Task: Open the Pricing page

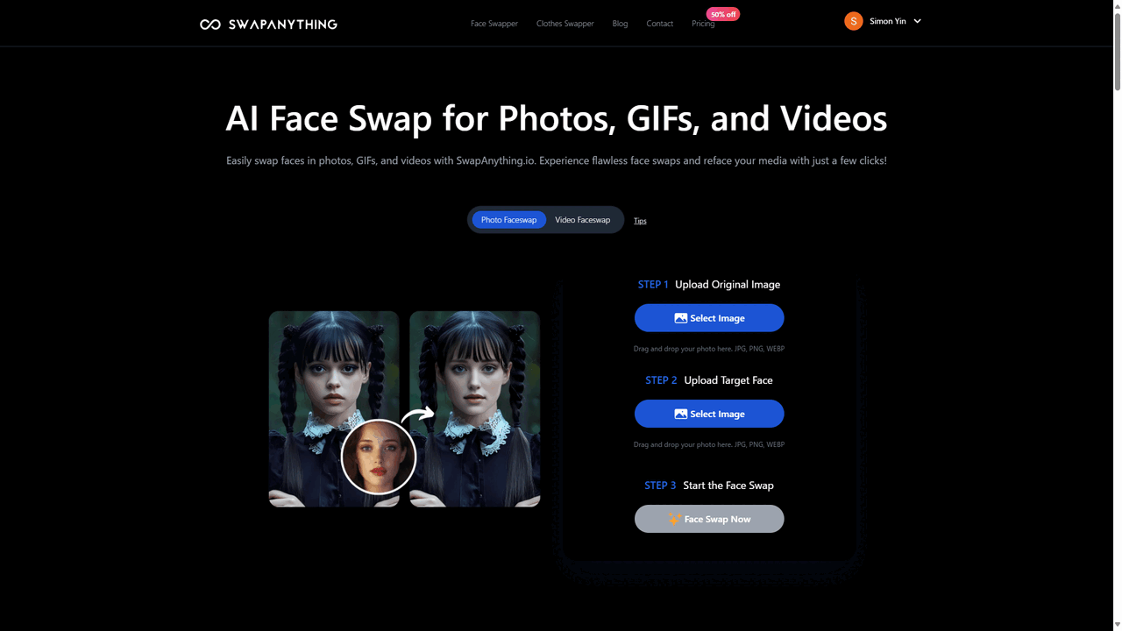Action: click(x=703, y=24)
